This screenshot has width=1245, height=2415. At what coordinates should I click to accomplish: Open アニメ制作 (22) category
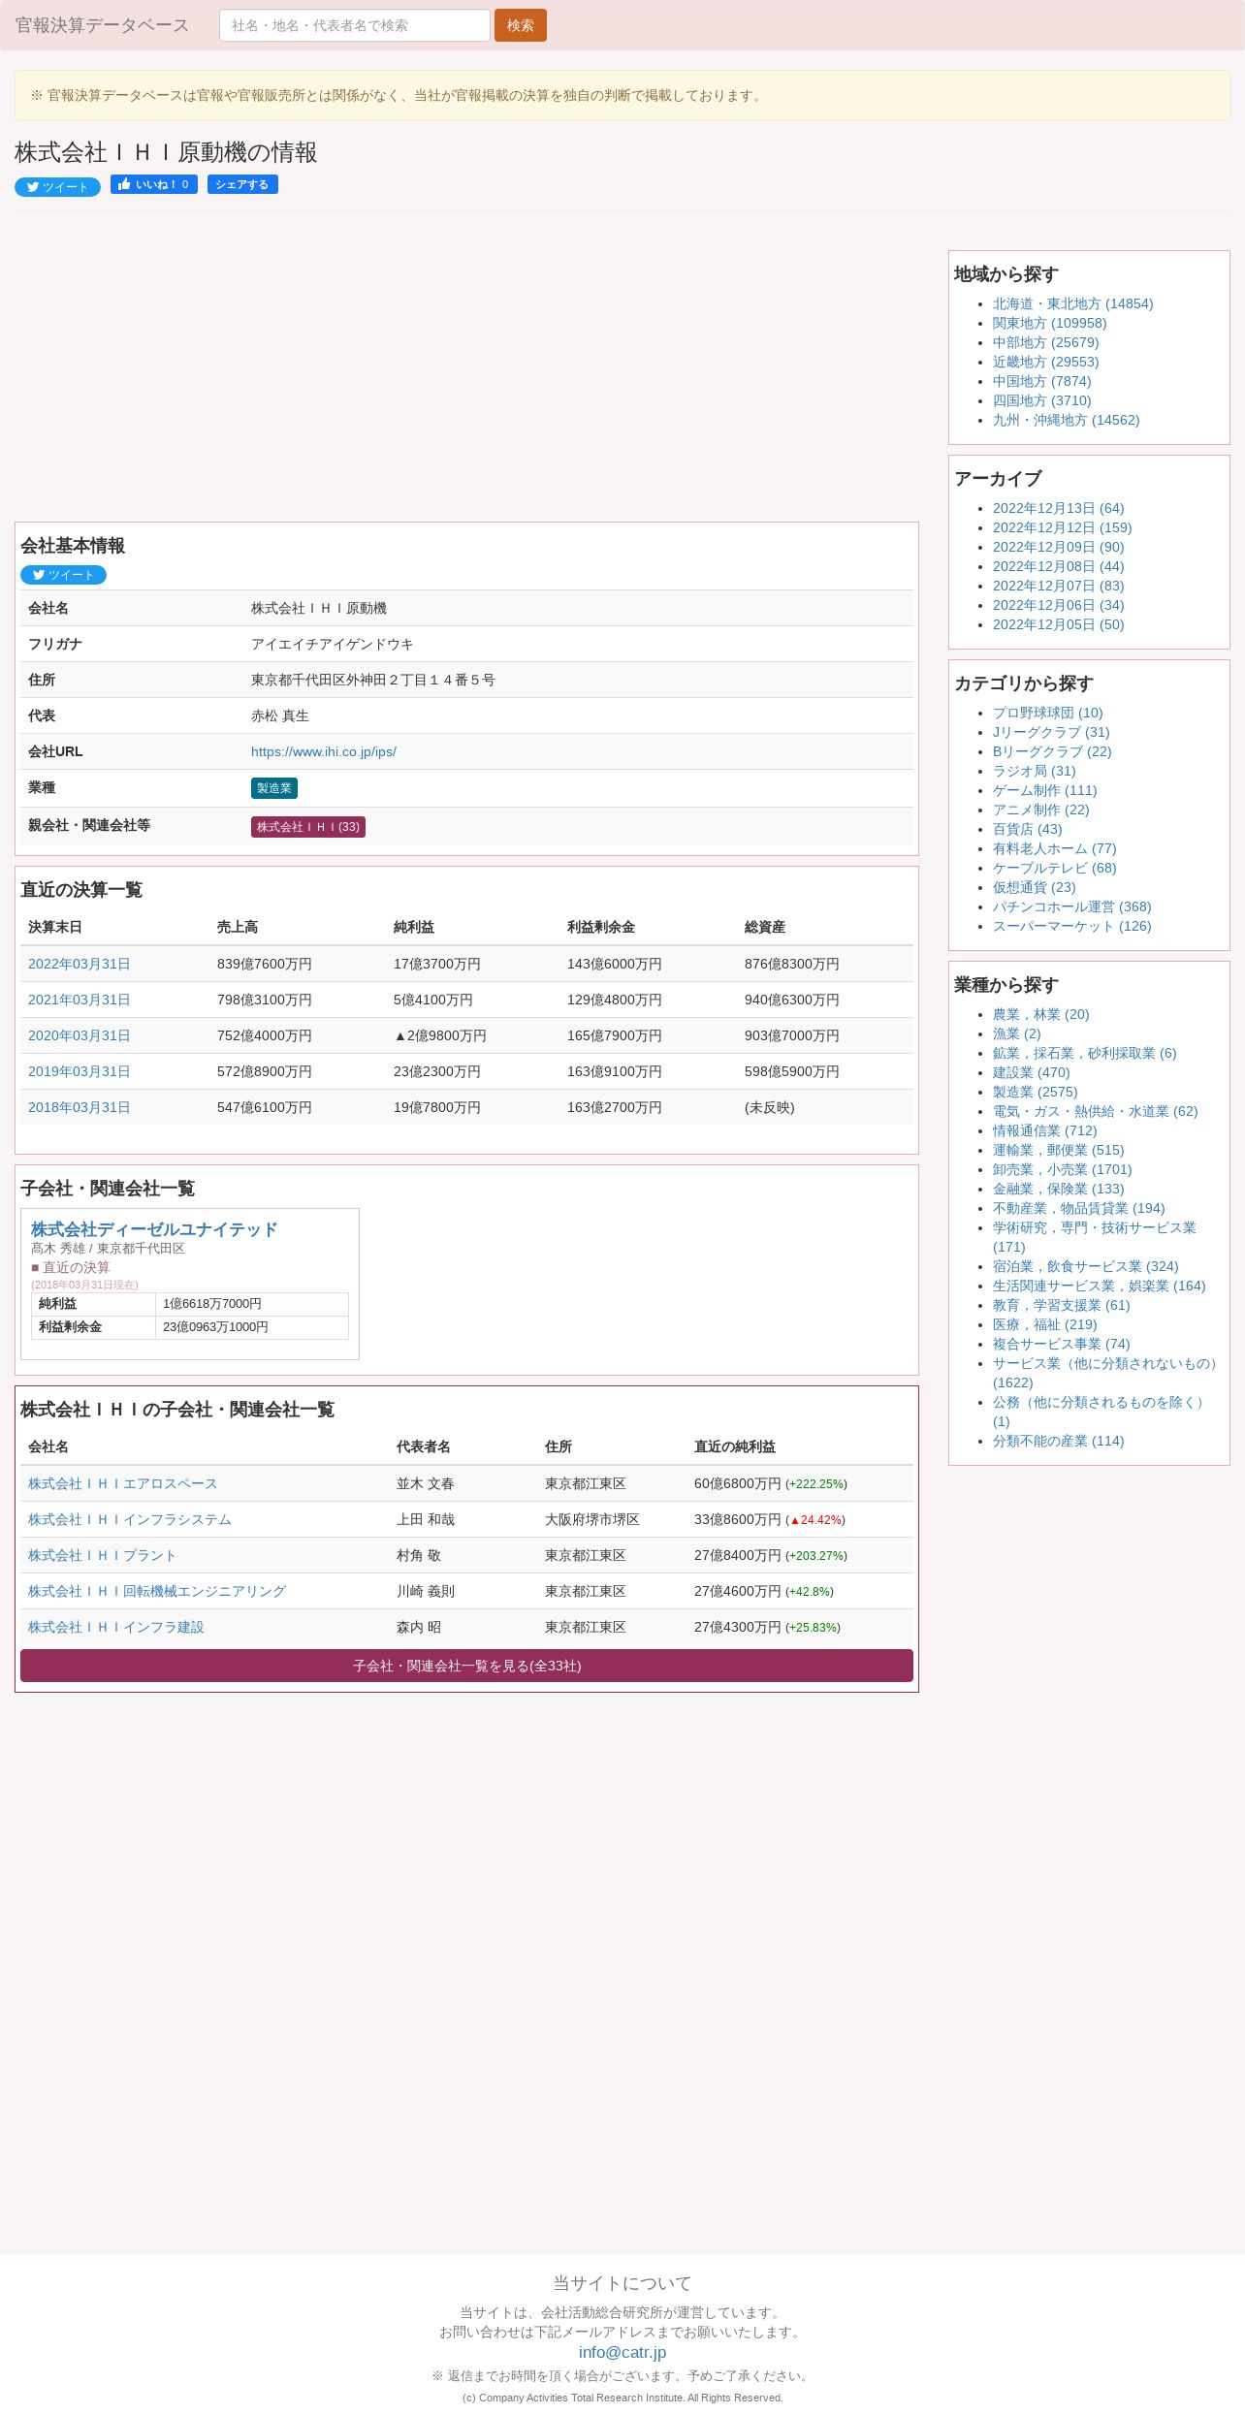pyautogui.click(x=1040, y=810)
